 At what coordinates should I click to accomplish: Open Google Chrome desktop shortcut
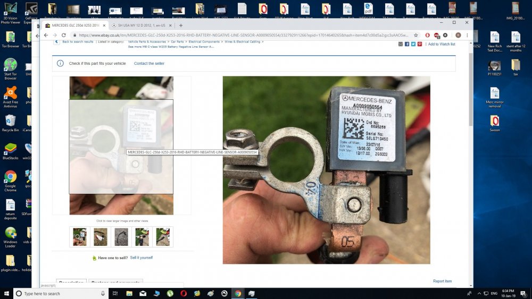tap(11, 181)
